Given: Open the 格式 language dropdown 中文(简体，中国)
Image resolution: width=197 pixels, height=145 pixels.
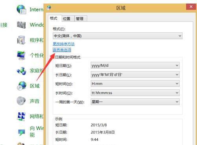Looking at the screenshot, I should pyautogui.click(x=117, y=36).
